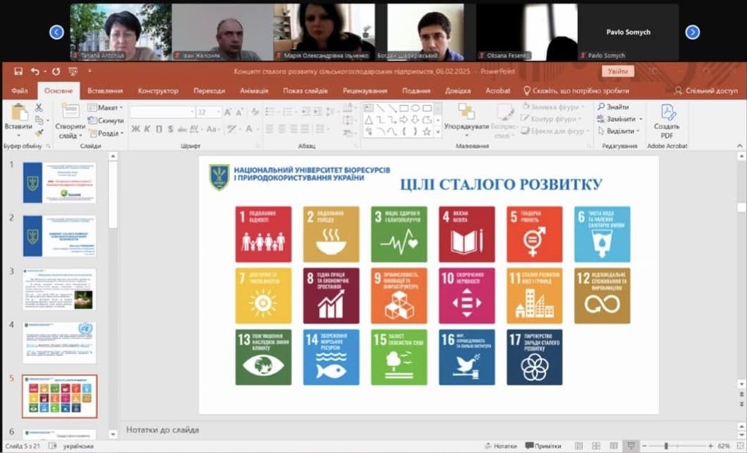This screenshot has width=747, height=453.
Task: Switch to reading view icon
Action: click(613, 446)
